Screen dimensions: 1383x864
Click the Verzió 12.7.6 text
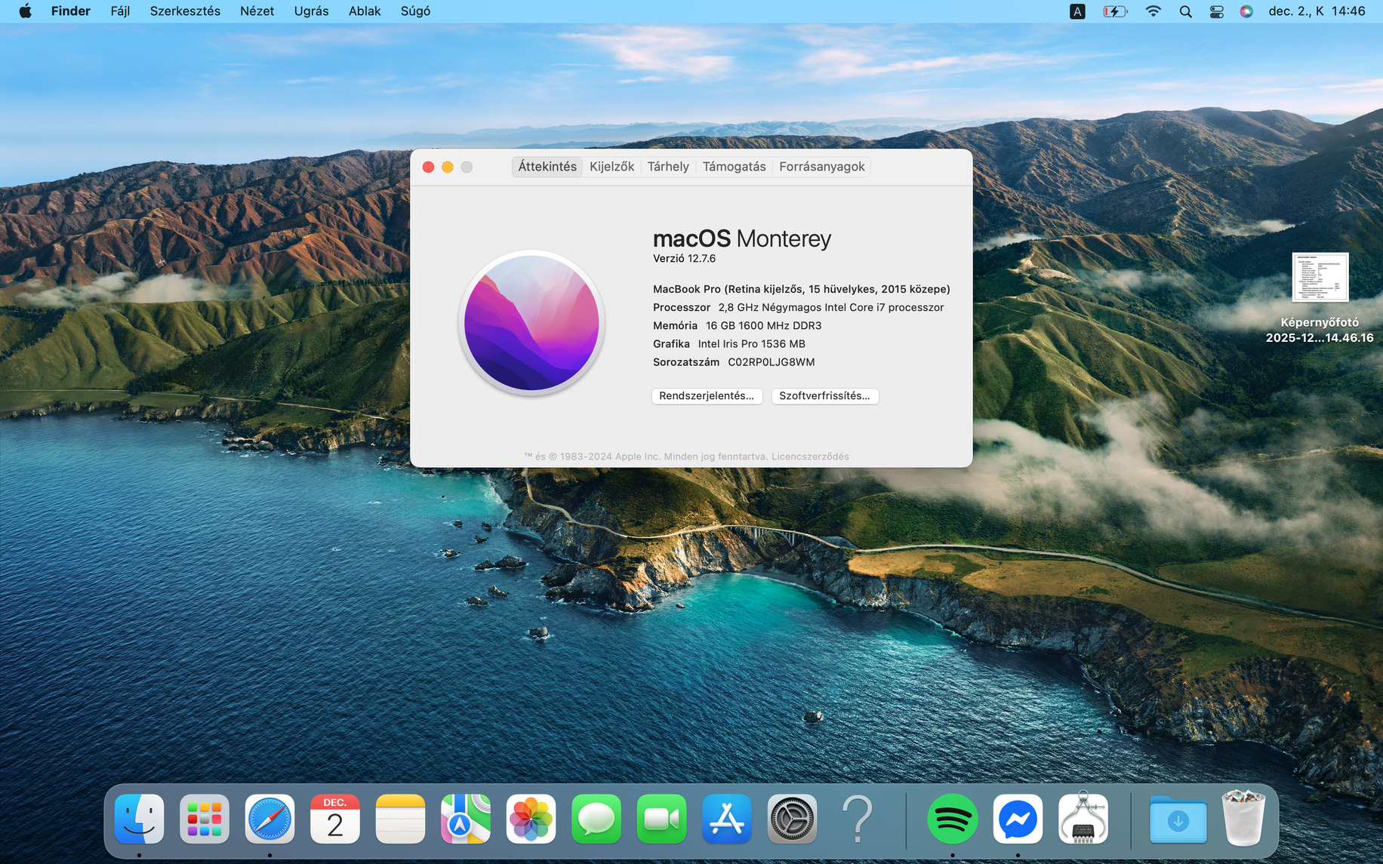click(x=684, y=259)
